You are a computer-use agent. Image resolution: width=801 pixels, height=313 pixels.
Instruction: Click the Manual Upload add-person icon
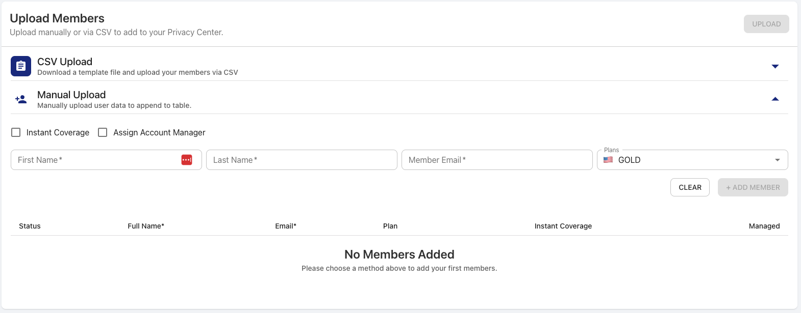21,99
